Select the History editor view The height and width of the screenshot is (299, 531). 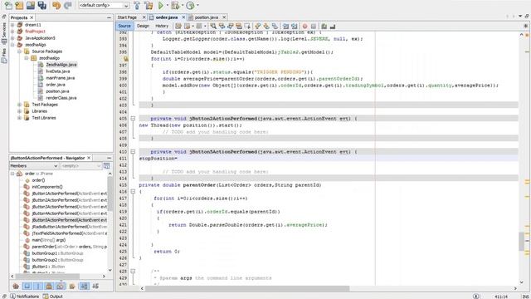tap(162, 26)
